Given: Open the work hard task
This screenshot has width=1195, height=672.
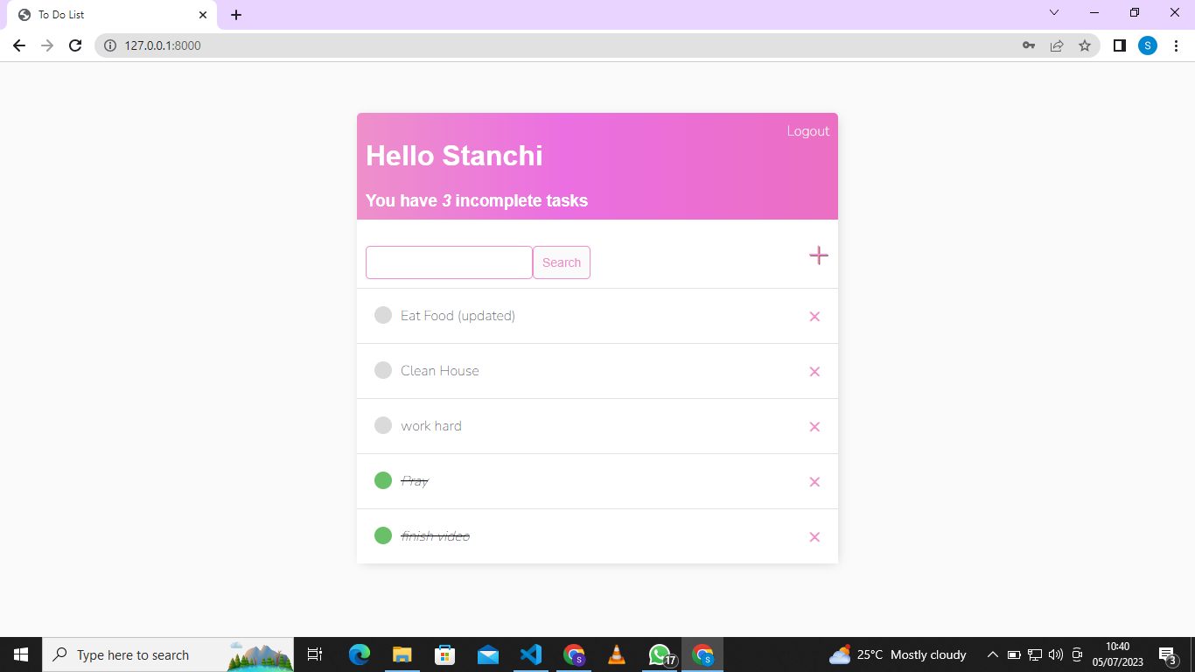Looking at the screenshot, I should [x=431, y=426].
